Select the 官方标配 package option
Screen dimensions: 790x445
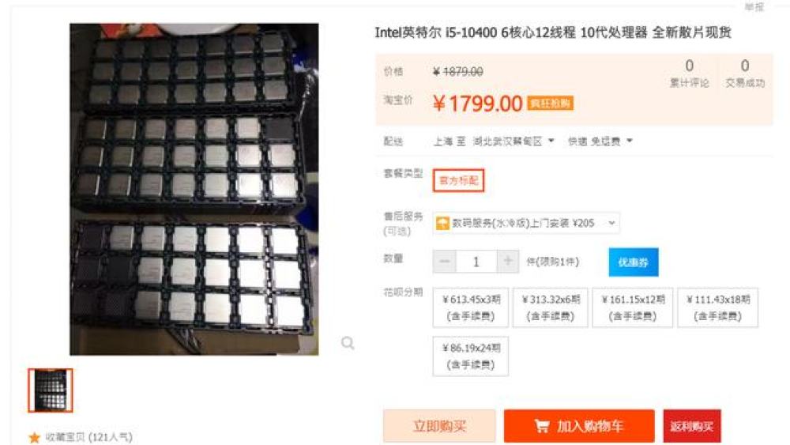(x=458, y=180)
